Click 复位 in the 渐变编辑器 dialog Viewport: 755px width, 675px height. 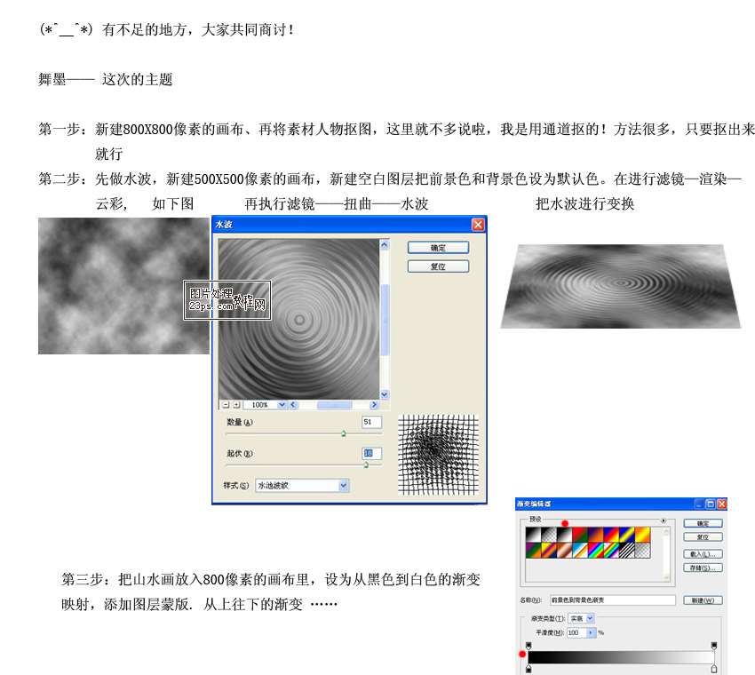(x=703, y=536)
